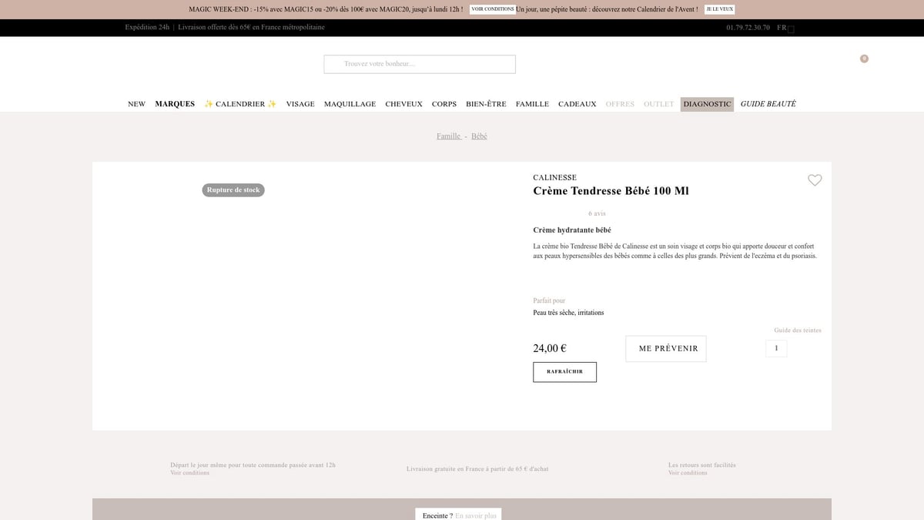The width and height of the screenshot is (924, 520).
Task: Open the MARQUES menu
Action: point(175,104)
